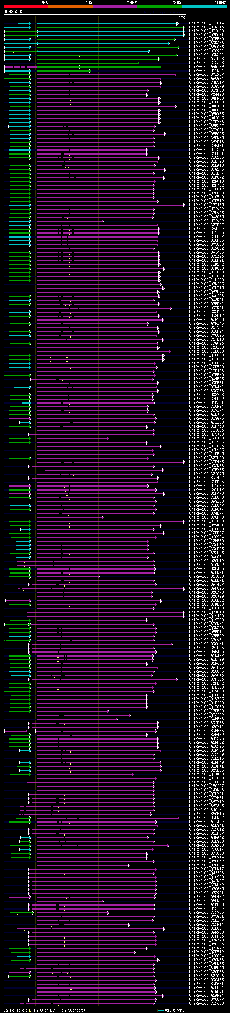
Task: Open hit UniRef100_B9N215
Action: pos(206,27)
